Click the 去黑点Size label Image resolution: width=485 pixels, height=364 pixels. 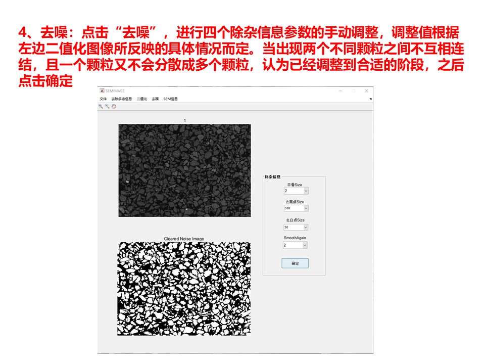tap(295, 202)
